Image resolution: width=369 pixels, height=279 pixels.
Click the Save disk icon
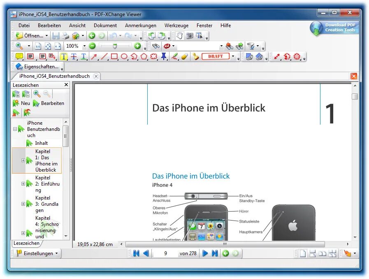click(56, 36)
